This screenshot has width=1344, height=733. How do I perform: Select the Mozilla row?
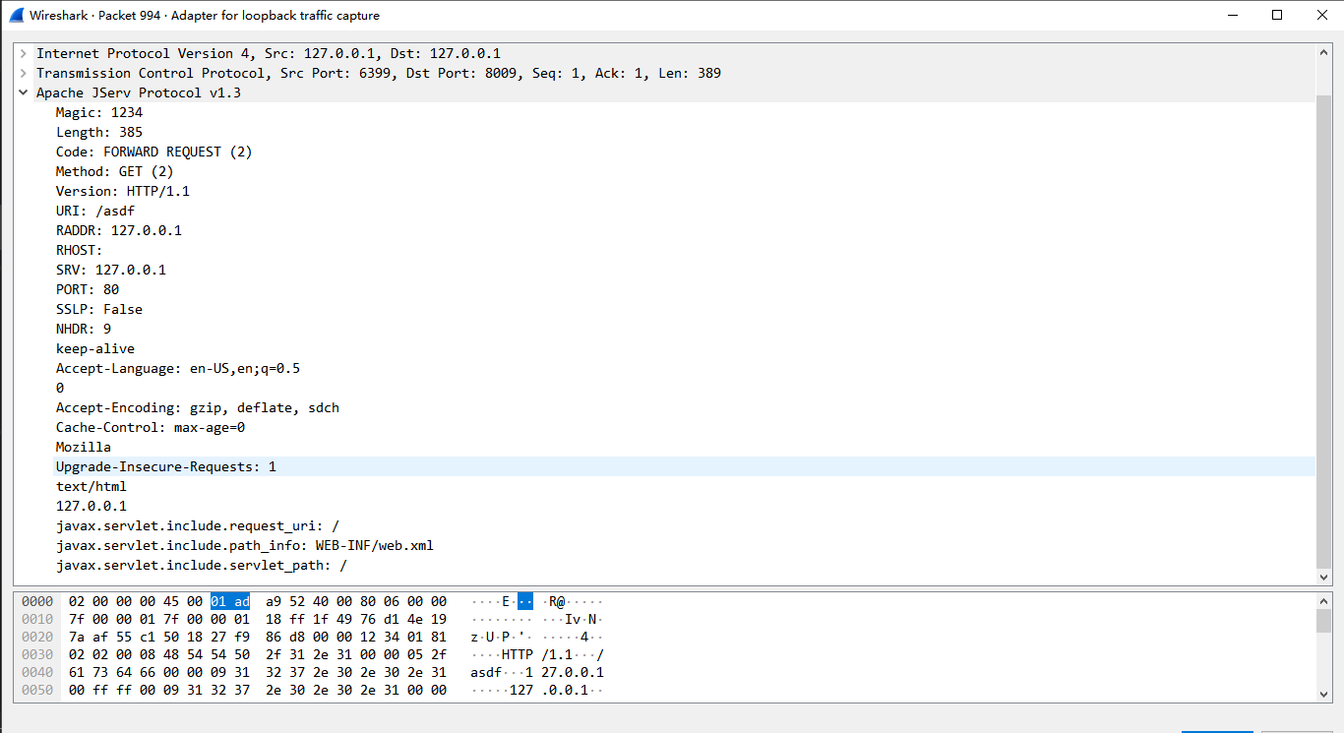point(84,447)
